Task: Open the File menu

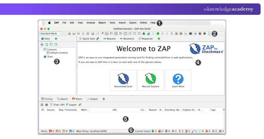Action: pyautogui.click(x=64, y=23)
